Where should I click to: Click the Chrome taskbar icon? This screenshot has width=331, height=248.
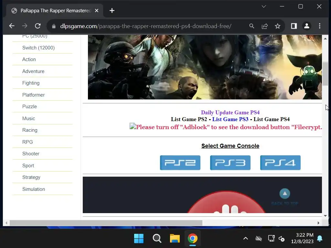click(x=193, y=239)
